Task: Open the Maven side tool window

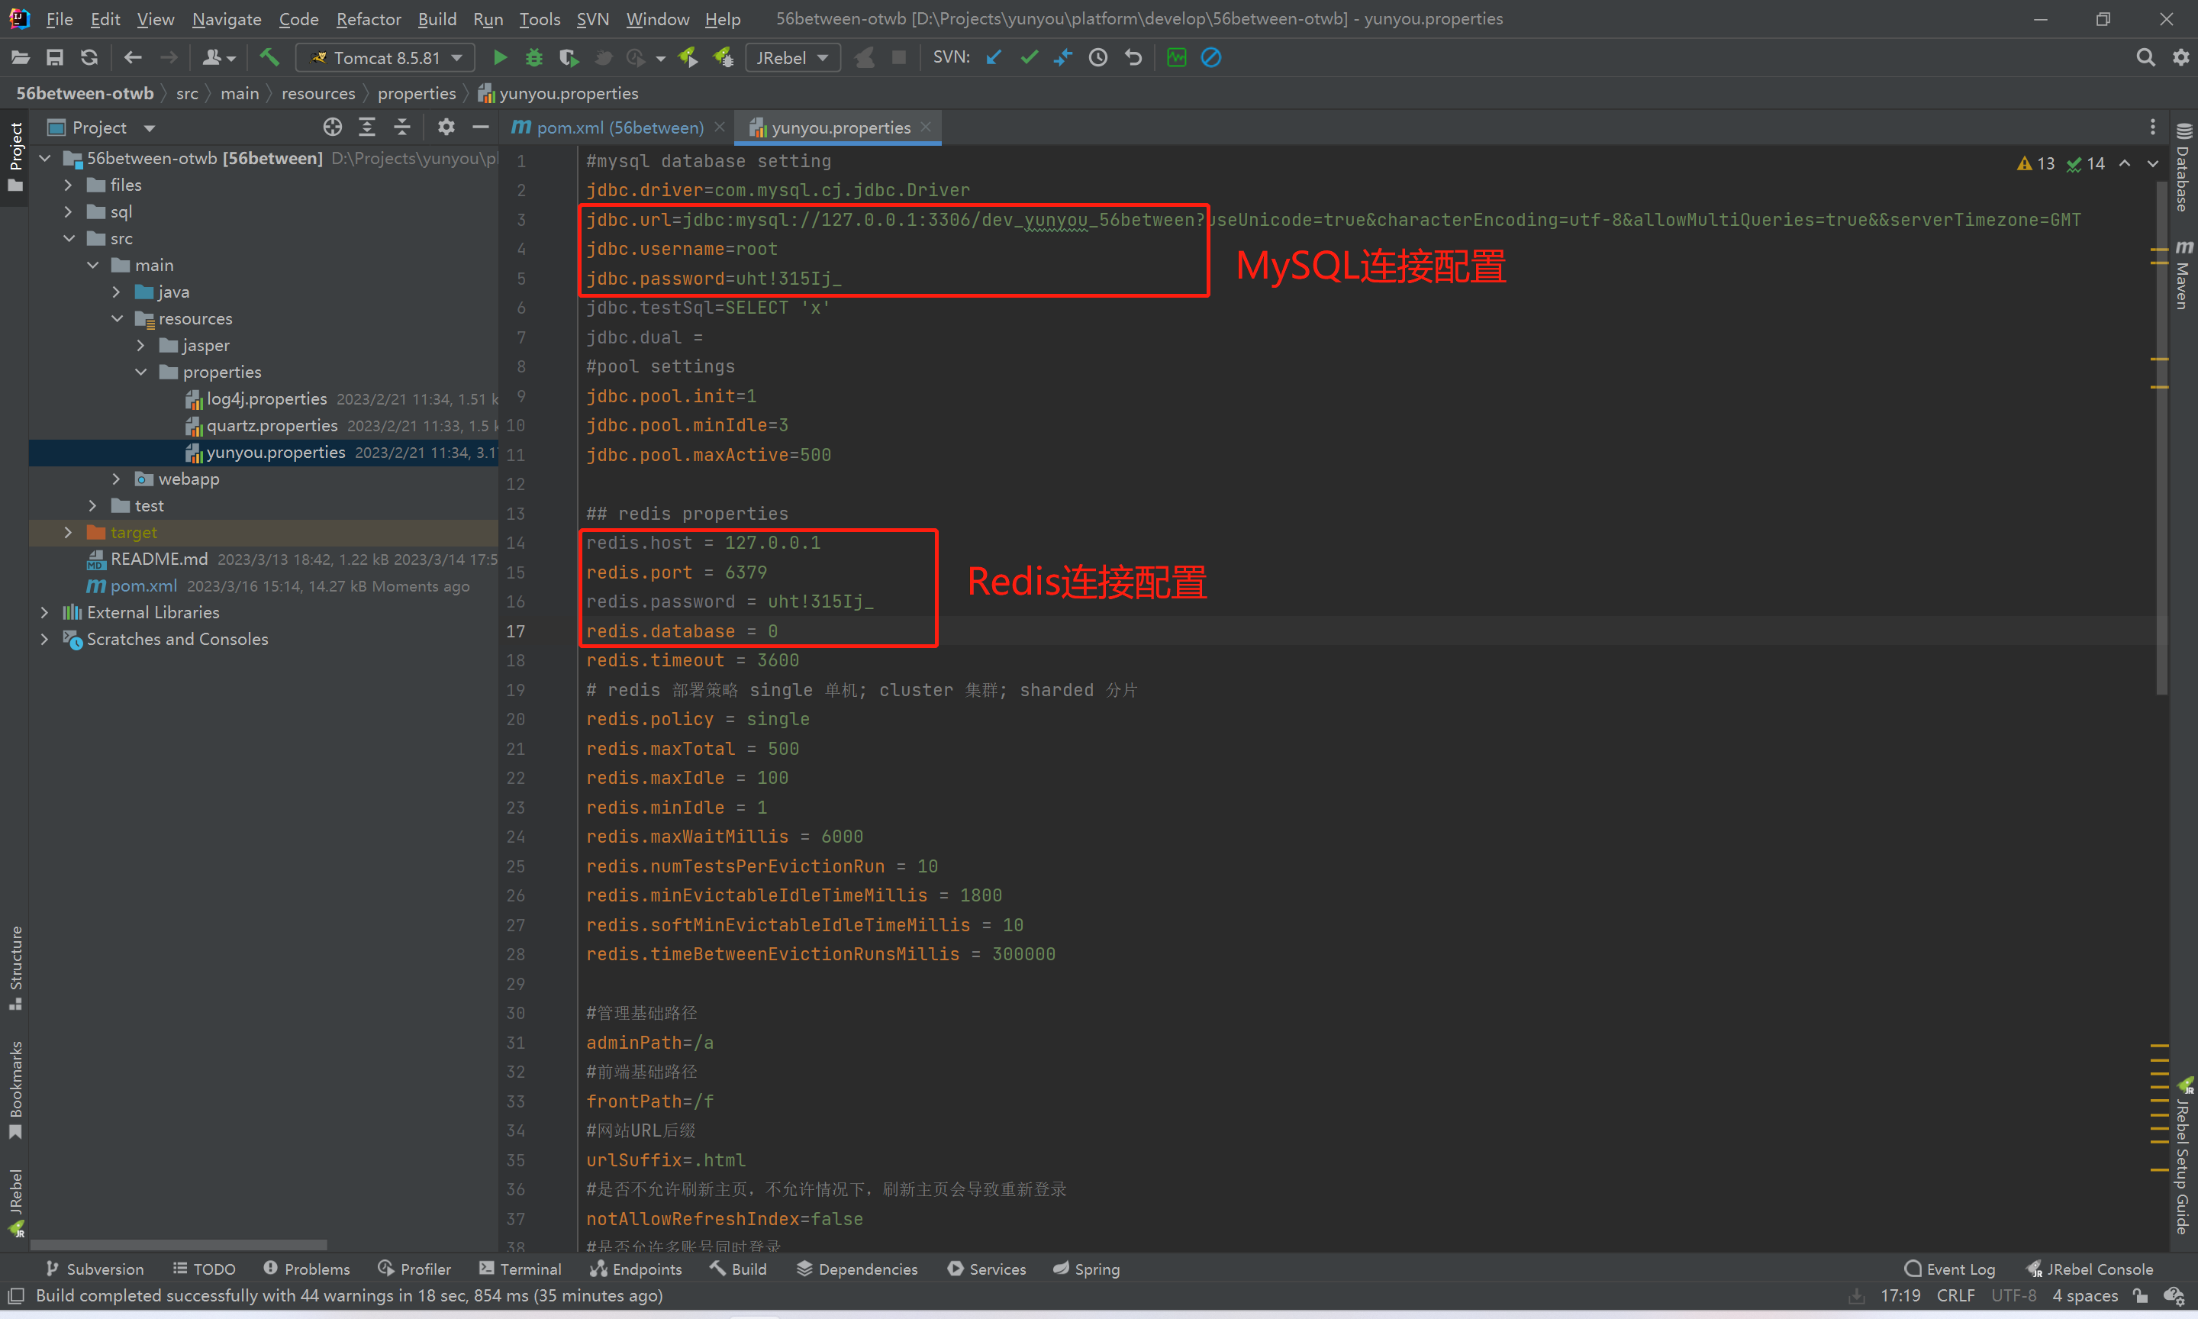Action: point(2183,274)
